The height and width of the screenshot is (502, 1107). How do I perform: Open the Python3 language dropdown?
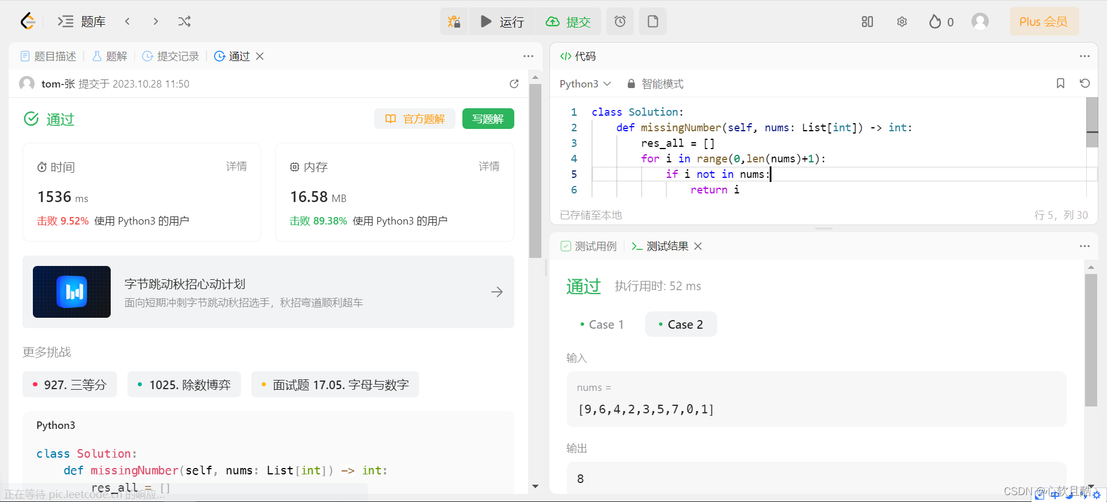(585, 83)
